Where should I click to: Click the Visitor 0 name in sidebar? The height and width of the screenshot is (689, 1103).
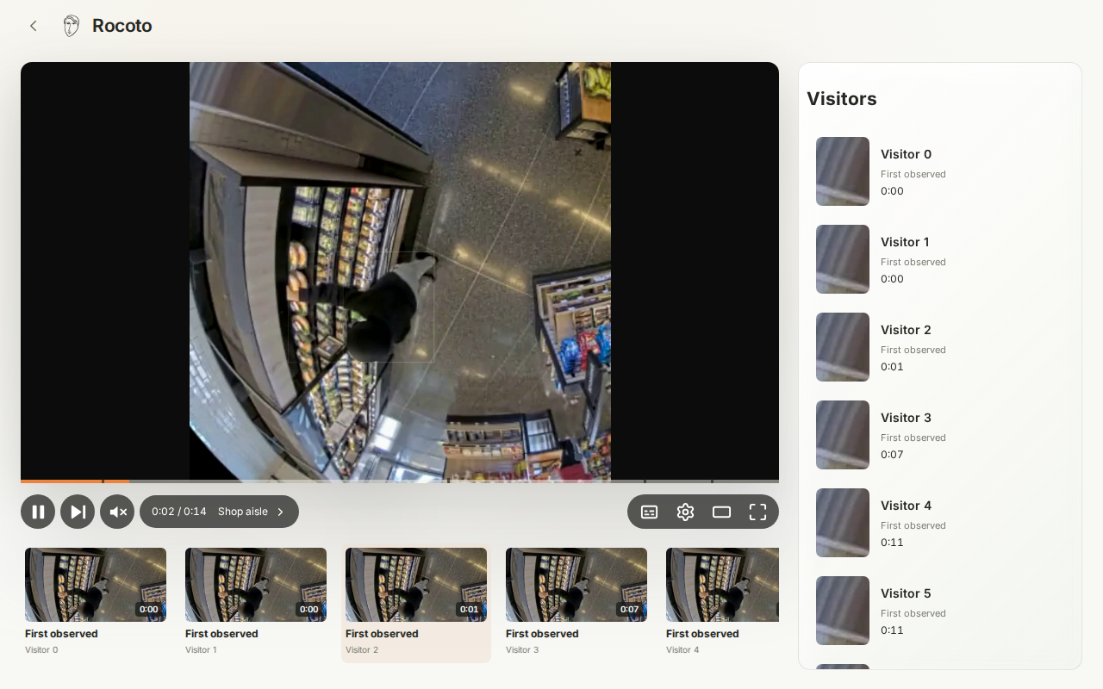pyautogui.click(x=906, y=154)
